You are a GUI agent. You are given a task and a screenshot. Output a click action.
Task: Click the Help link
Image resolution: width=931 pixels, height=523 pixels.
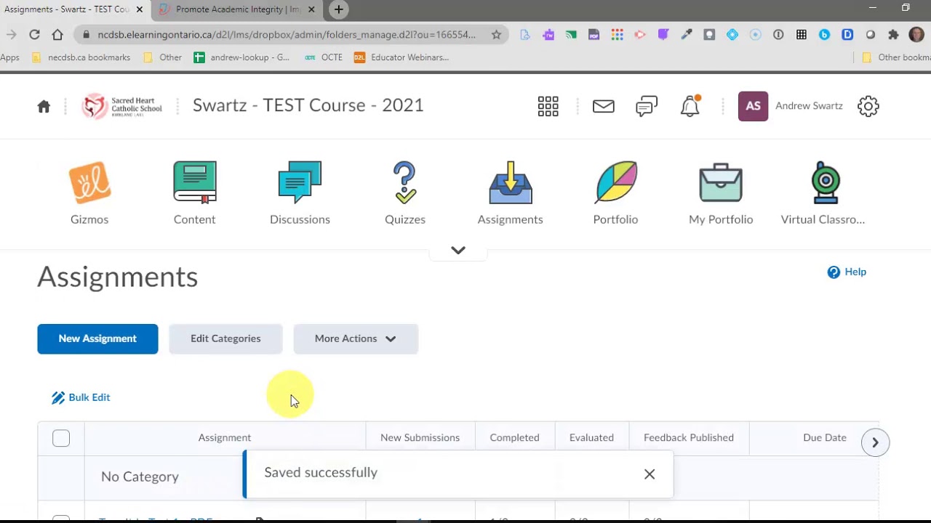[847, 272]
